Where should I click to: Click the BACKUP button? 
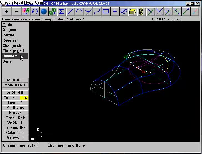[15, 80]
